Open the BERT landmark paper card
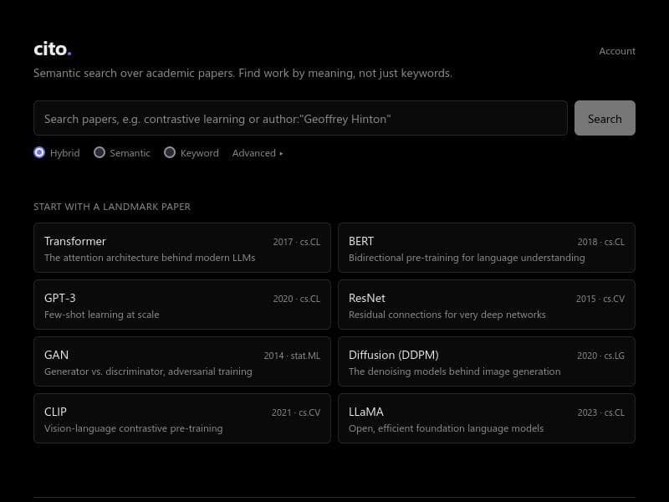 coord(487,248)
